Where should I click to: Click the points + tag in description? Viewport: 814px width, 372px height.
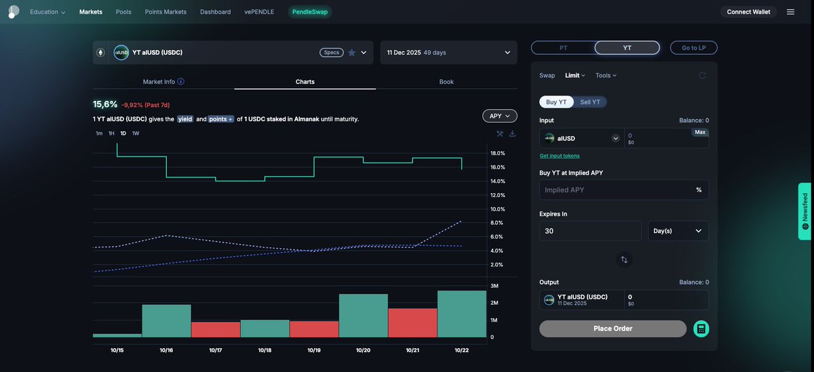pos(221,119)
